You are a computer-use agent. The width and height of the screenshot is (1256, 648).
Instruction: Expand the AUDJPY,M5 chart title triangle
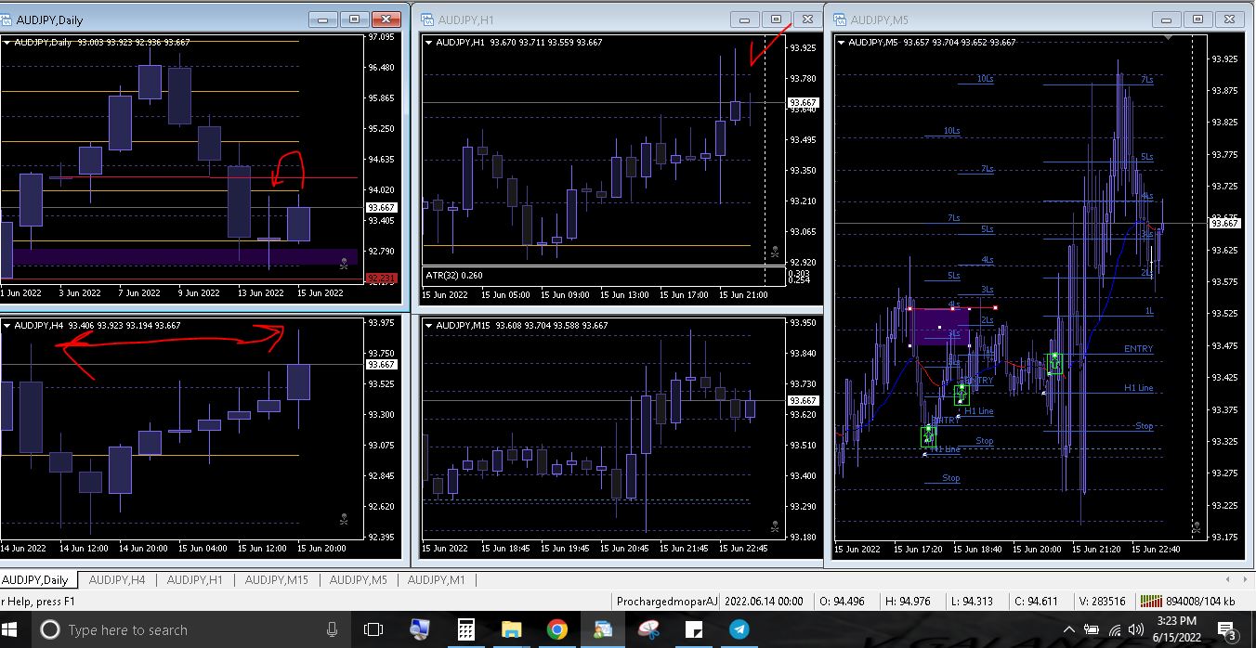pyautogui.click(x=844, y=42)
